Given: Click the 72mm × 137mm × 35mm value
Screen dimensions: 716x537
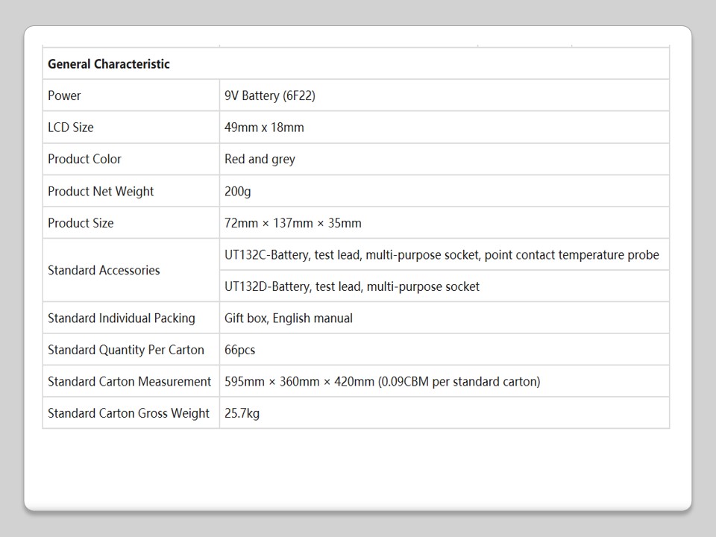Looking at the screenshot, I should 292,223.
